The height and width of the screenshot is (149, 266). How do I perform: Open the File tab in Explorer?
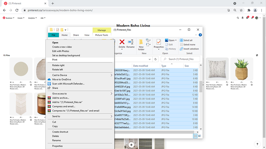tap(54, 35)
